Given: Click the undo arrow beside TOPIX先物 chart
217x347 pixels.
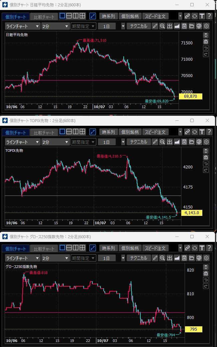Looking at the screenshot, I should 206,164.
